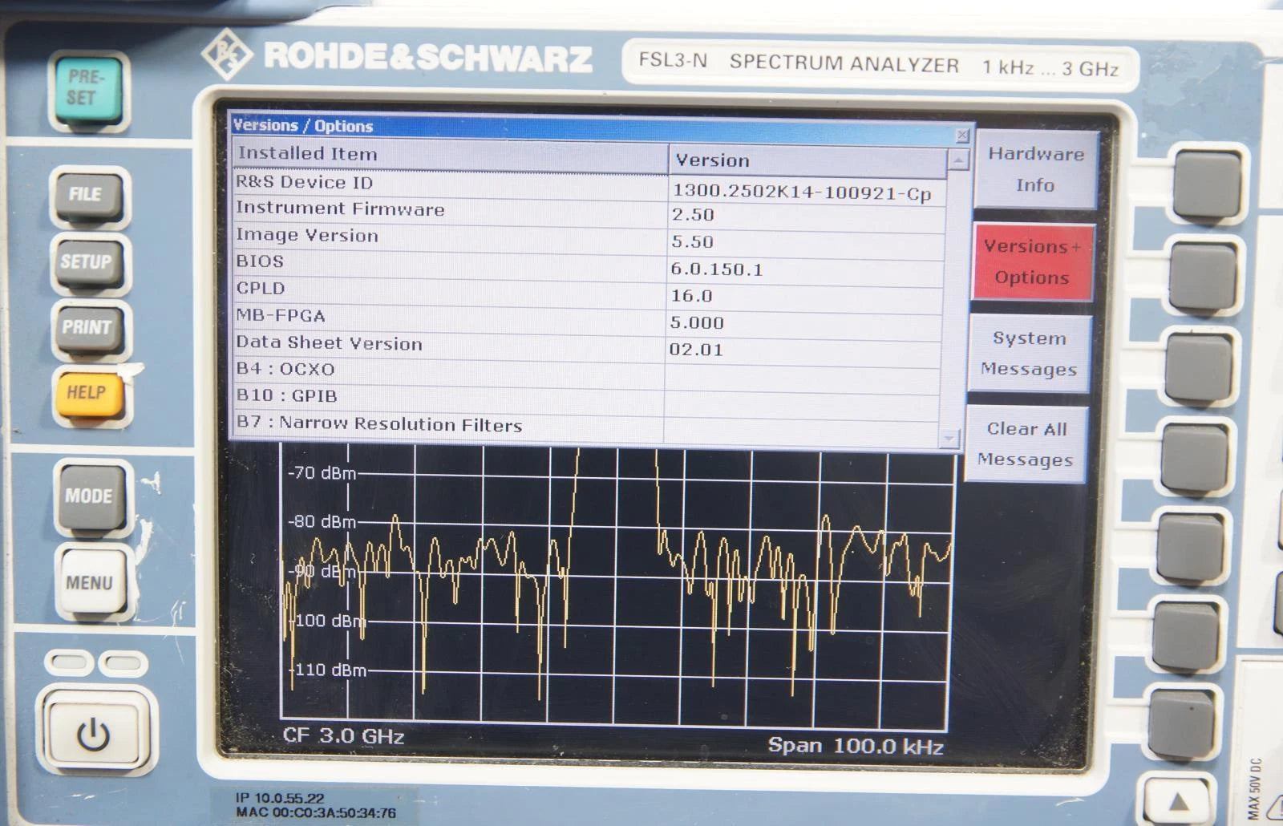Tap the Clear All Messages softkey
Image resolution: width=1283 pixels, height=826 pixels.
[1026, 444]
